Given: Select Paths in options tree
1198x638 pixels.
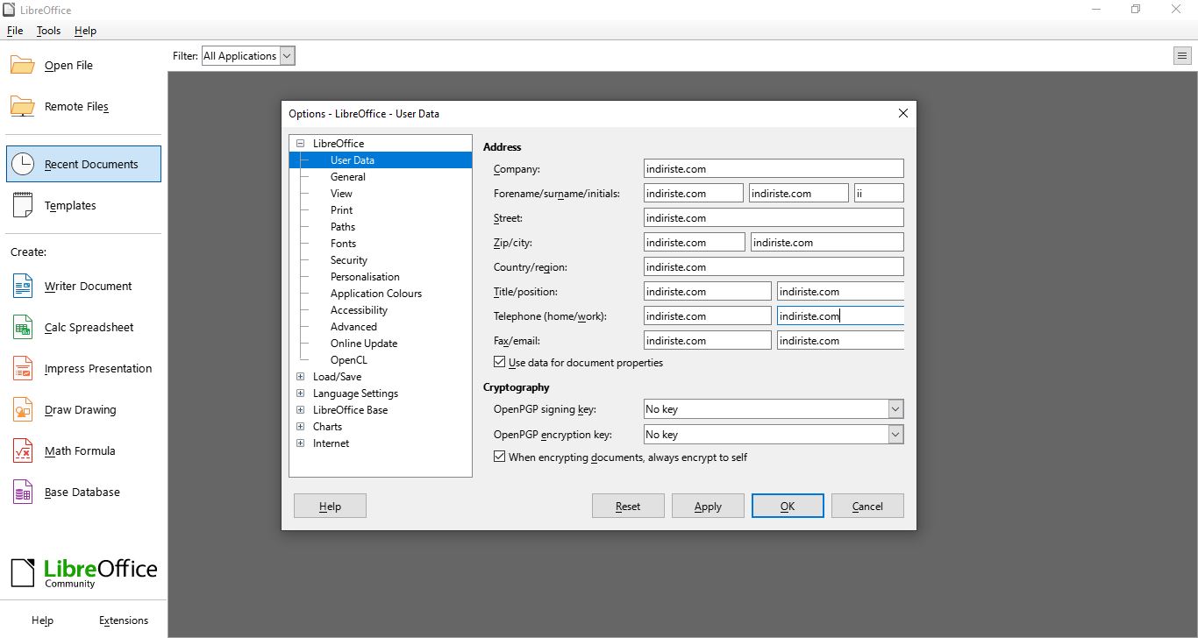Looking at the screenshot, I should 343,226.
